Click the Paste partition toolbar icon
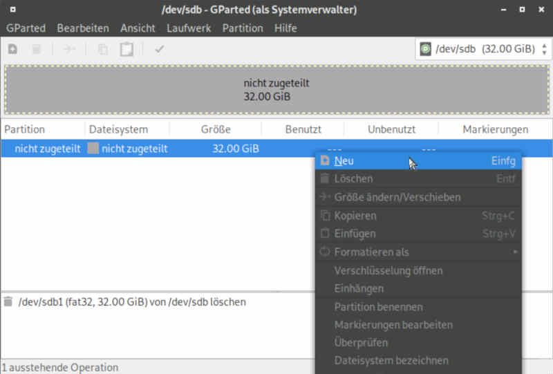 pos(126,49)
